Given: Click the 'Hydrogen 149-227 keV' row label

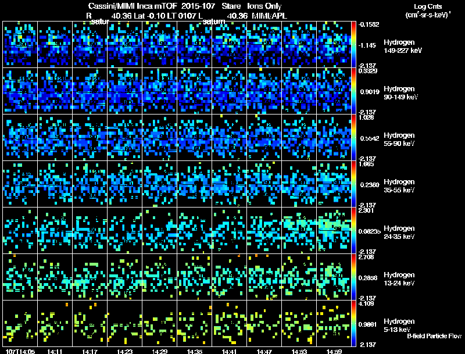Looking at the screenshot, I should click(x=402, y=47).
